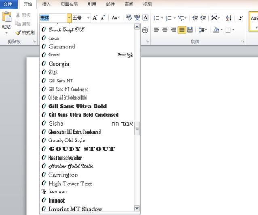Click the Cut (剪切) scissors button
258x215 pixels.
coord(23,15)
